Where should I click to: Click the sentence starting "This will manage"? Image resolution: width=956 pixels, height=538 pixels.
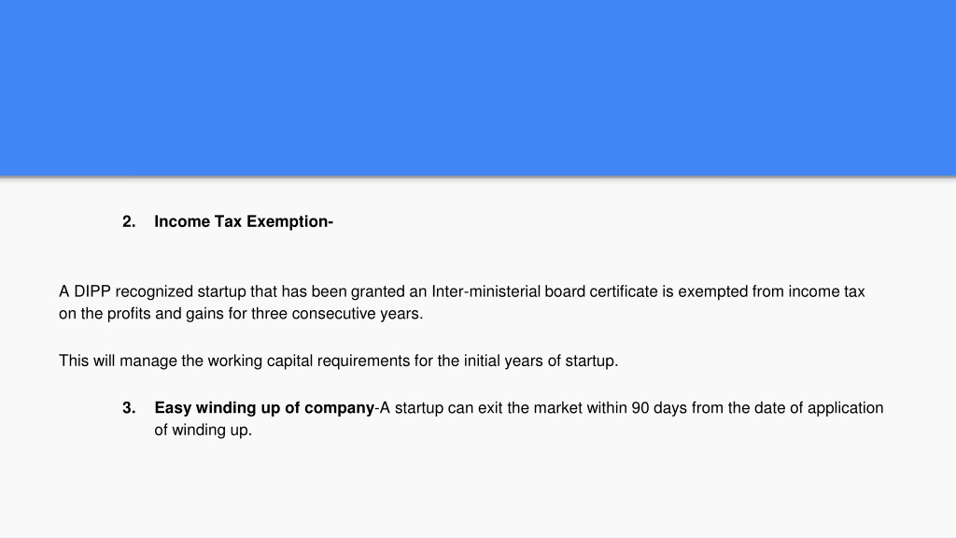click(x=338, y=361)
